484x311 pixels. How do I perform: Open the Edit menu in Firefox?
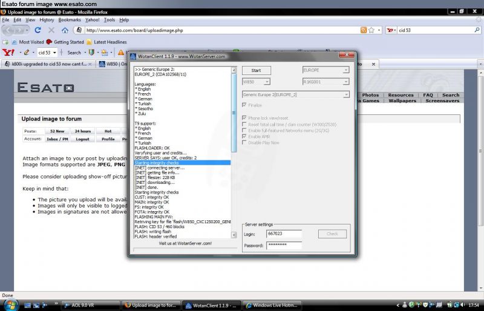pos(18,20)
